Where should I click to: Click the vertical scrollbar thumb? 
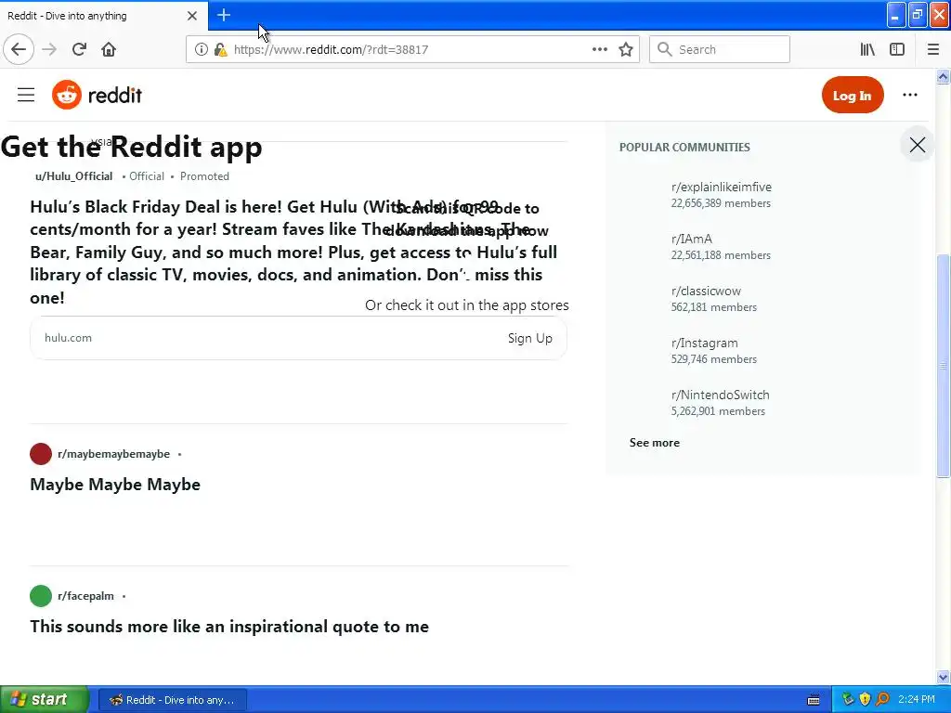(x=944, y=366)
